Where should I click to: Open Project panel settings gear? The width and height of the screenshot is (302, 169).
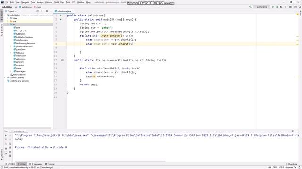(47, 11)
